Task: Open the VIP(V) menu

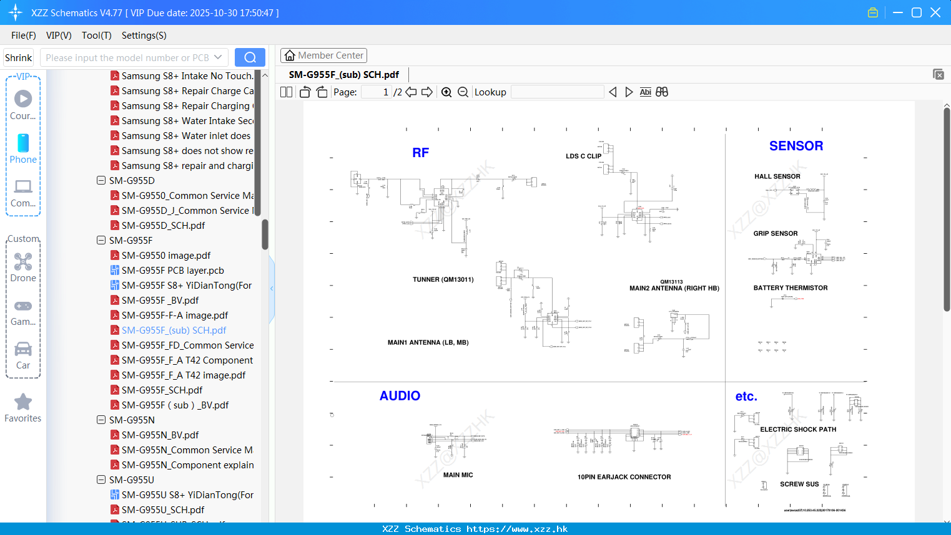Action: click(x=59, y=36)
